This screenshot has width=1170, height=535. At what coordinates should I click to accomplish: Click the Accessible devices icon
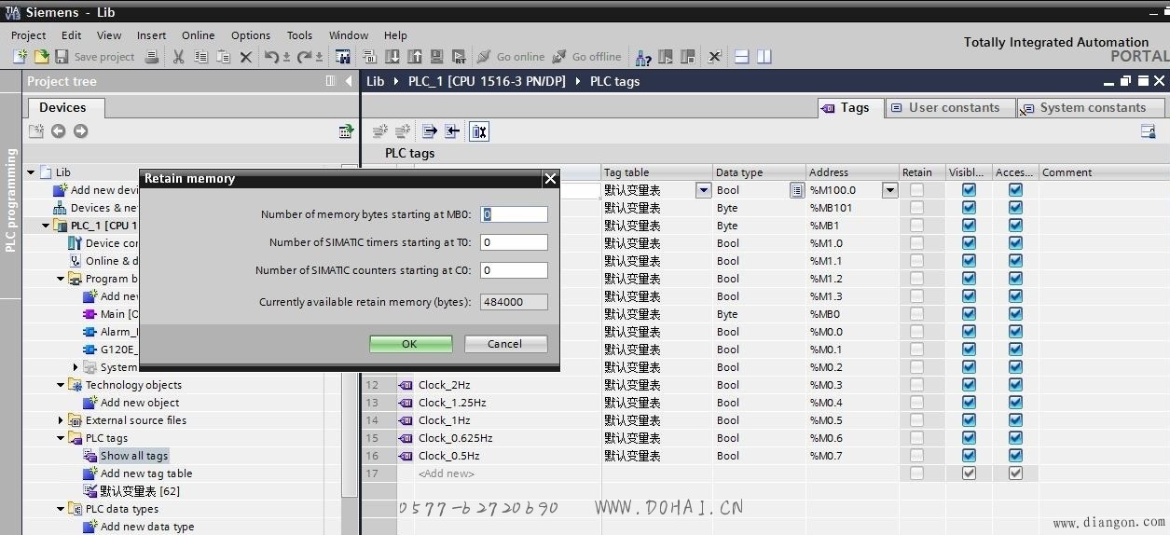[x=643, y=57]
